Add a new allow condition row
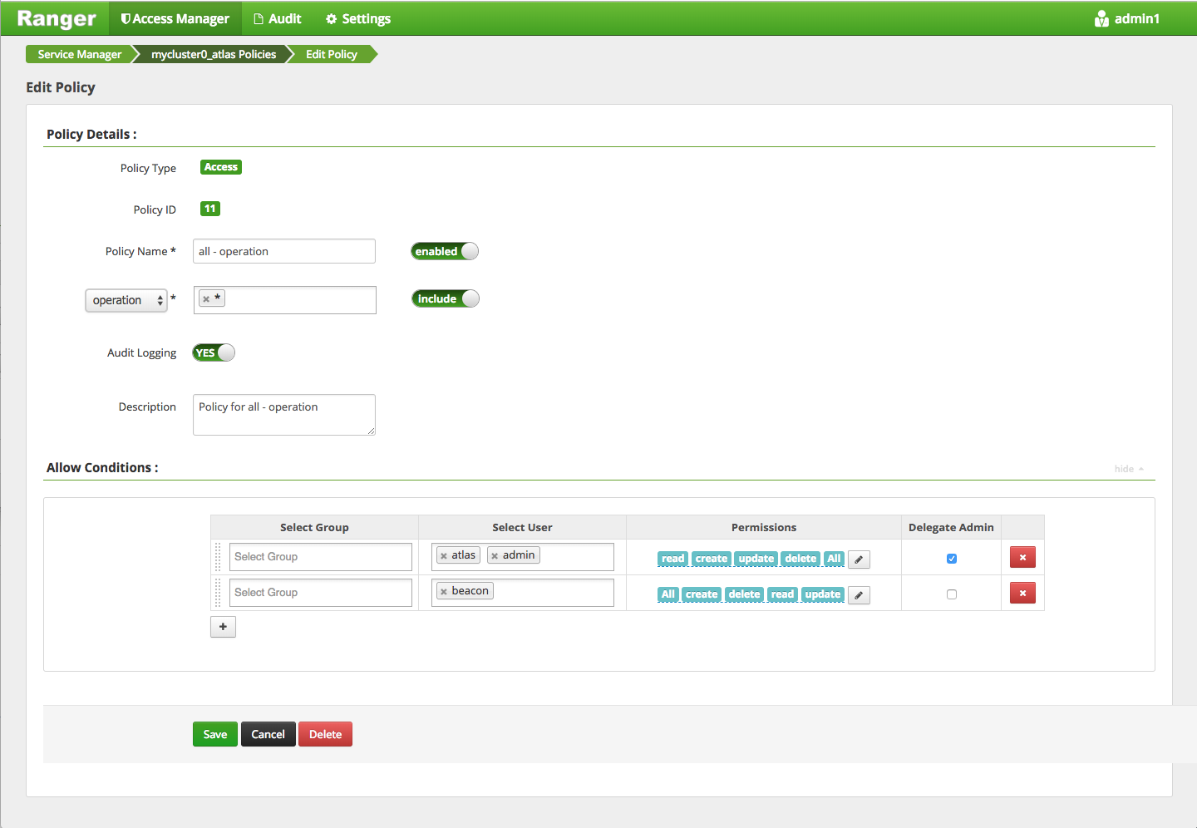The image size is (1197, 828). tap(223, 627)
